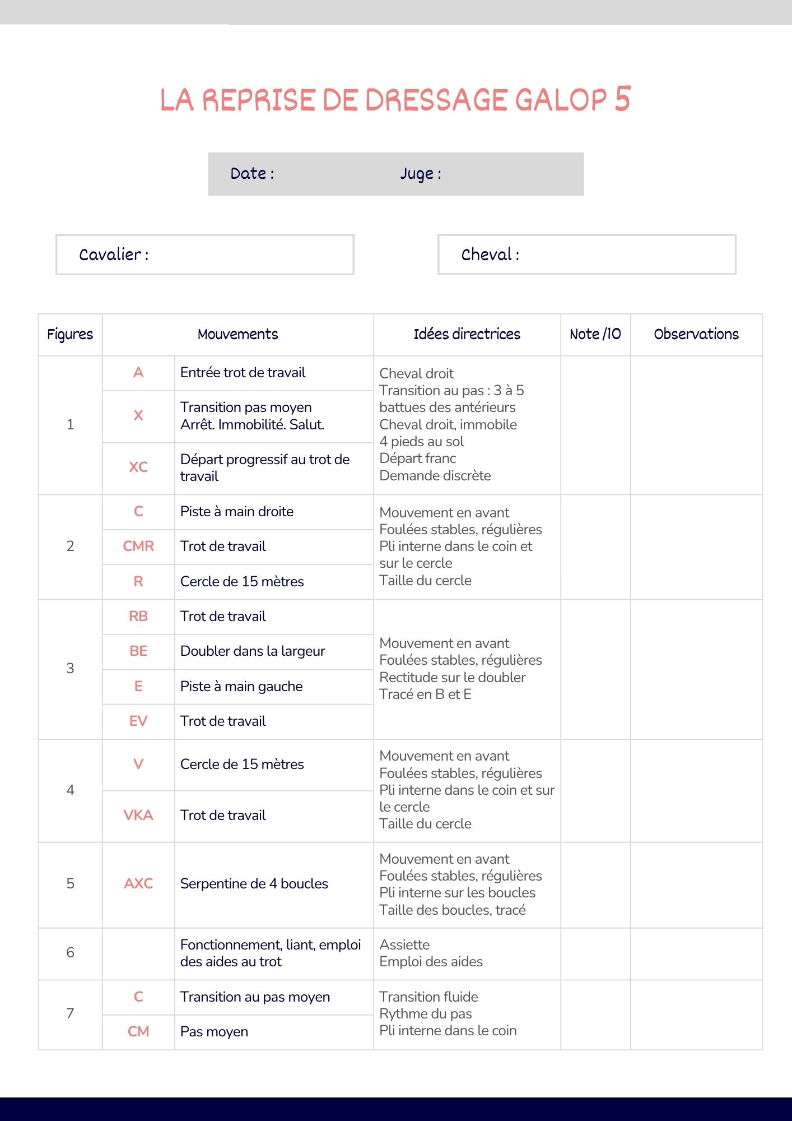Click the Figures column header
This screenshot has height=1121, width=792.
coord(70,335)
